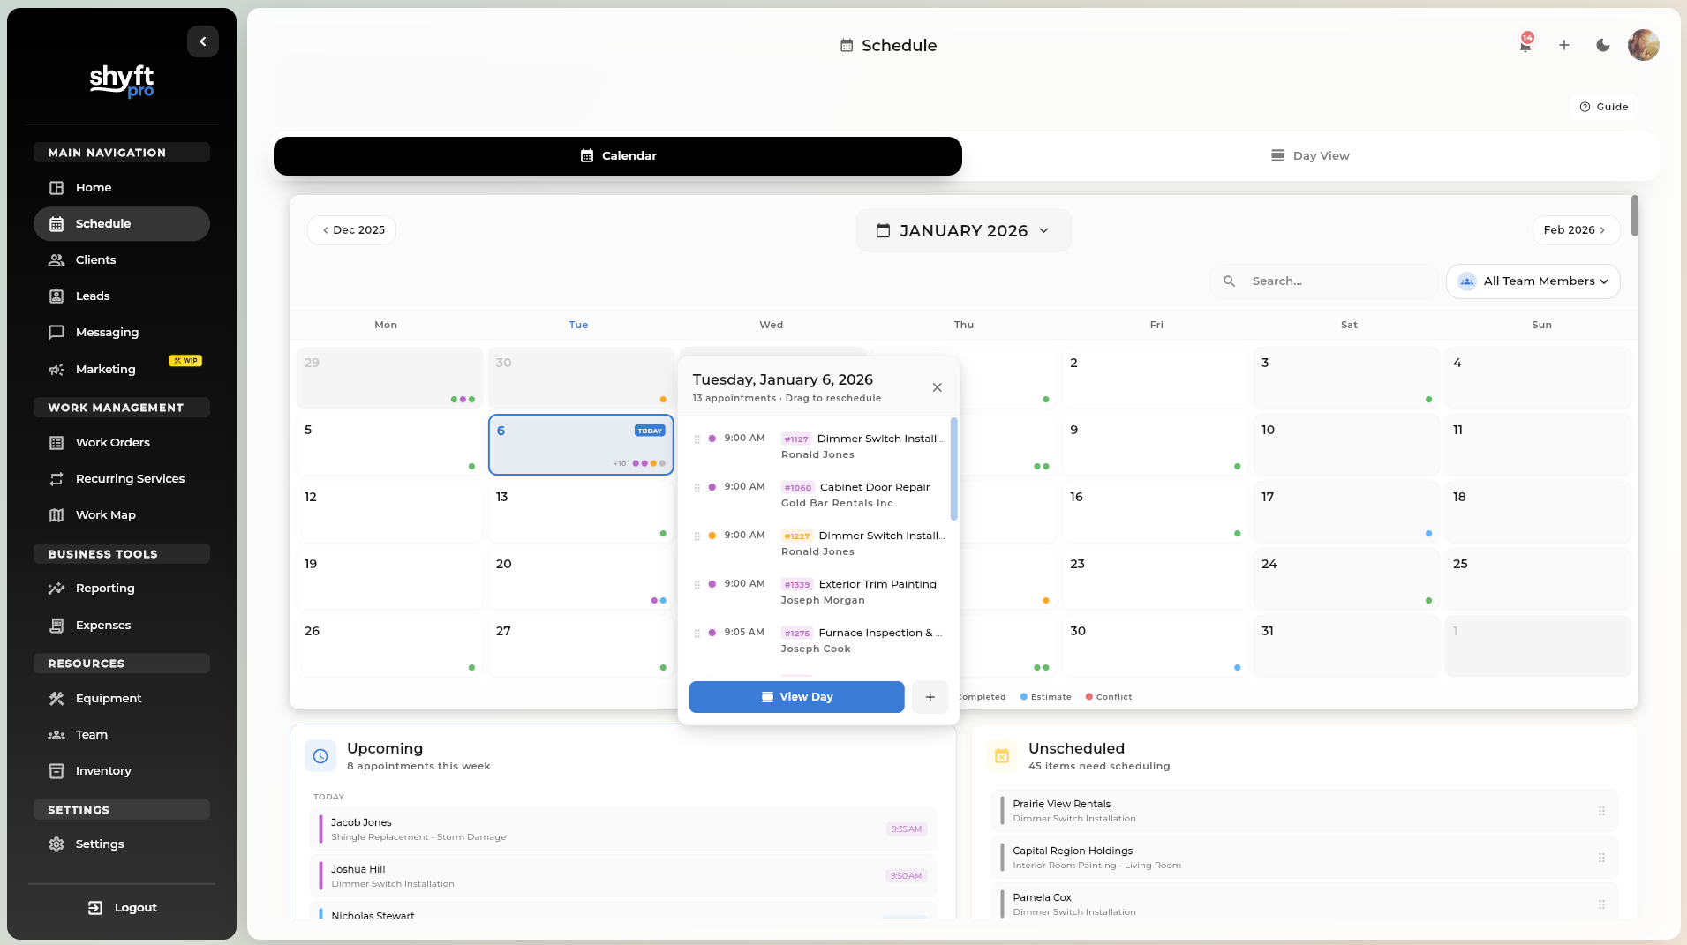Switch to the Day View tab
This screenshot has width=1687, height=945.
1310,155
